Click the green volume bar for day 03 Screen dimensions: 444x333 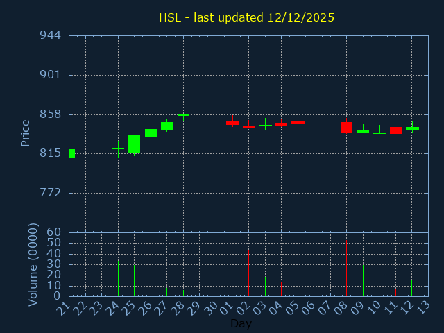[265, 287]
